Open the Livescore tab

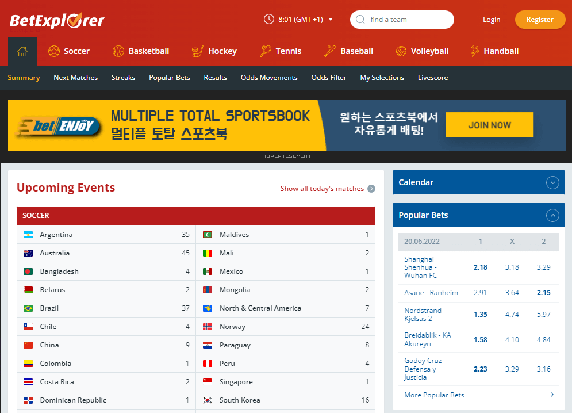click(x=433, y=78)
